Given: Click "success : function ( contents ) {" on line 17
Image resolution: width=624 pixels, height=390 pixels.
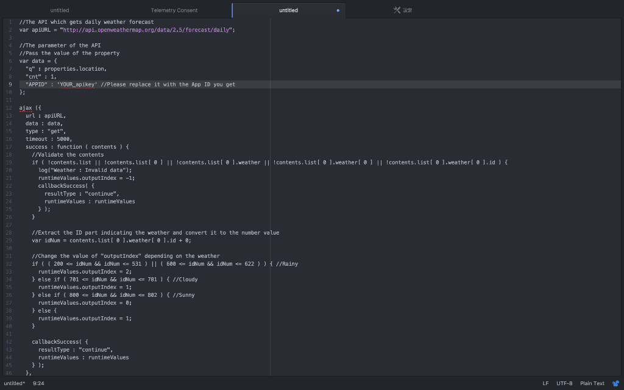Looking at the screenshot, I should click(77, 147).
